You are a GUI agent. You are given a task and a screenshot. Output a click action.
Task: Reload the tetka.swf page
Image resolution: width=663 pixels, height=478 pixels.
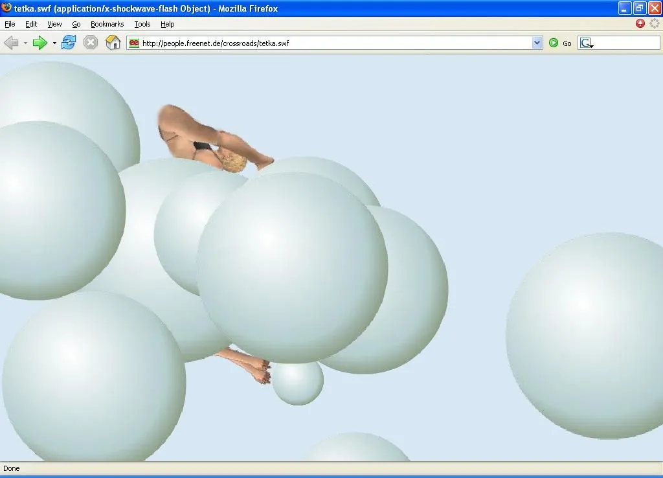point(67,43)
